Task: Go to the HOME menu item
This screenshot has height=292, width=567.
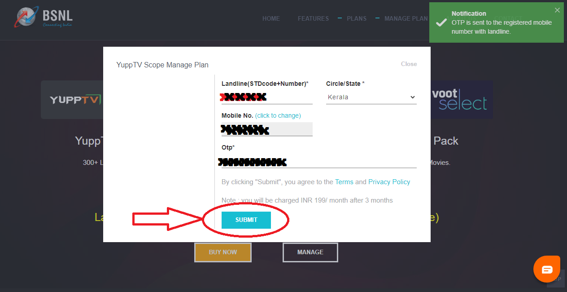Action: click(x=271, y=18)
